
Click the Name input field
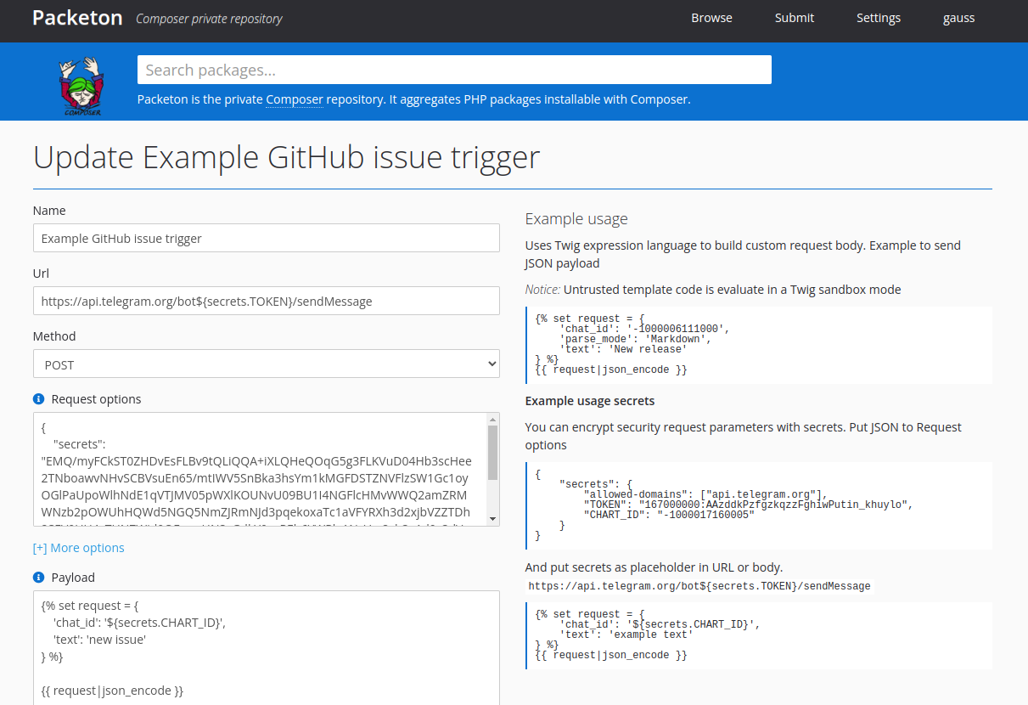point(267,239)
